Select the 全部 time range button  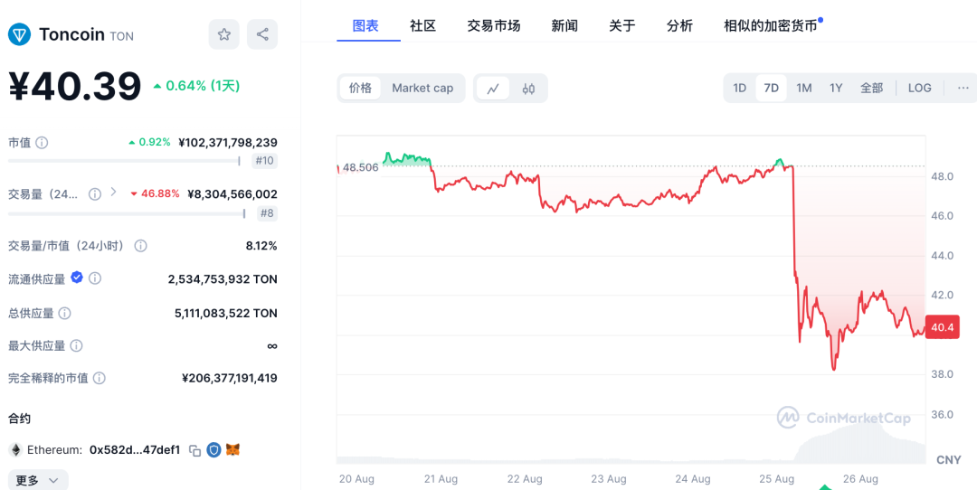[871, 89]
